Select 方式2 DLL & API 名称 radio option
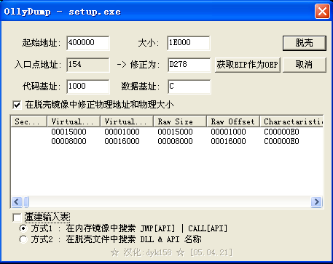The height and width of the screenshot is (264, 333). click(x=23, y=239)
